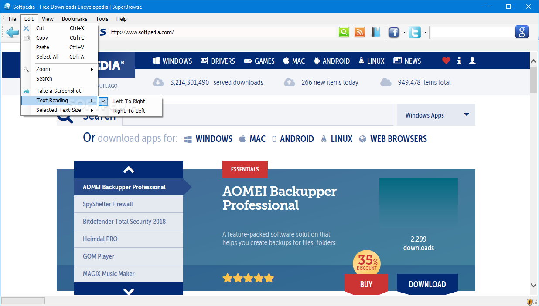The image size is (539, 306).
Task: Open DRIVERS in site navigation
Action: tap(218, 61)
